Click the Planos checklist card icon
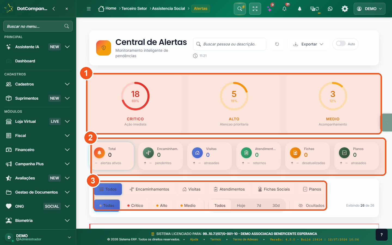 click(344, 153)
